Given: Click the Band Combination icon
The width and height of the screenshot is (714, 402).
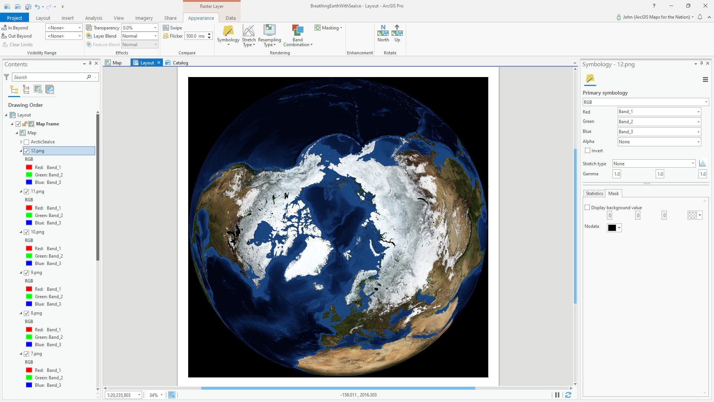Looking at the screenshot, I should click(297, 31).
